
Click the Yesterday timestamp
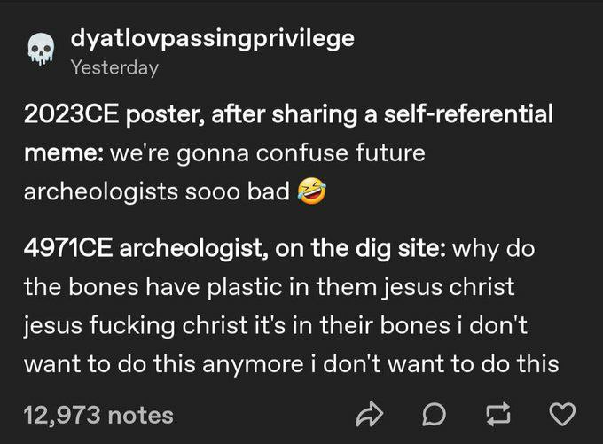pos(114,67)
